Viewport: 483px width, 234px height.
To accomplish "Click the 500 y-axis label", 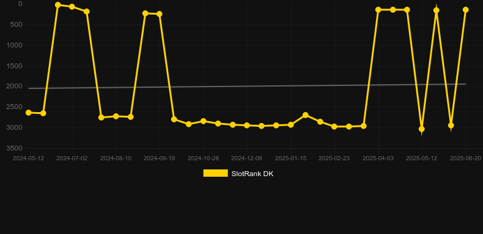I will 17,24.
